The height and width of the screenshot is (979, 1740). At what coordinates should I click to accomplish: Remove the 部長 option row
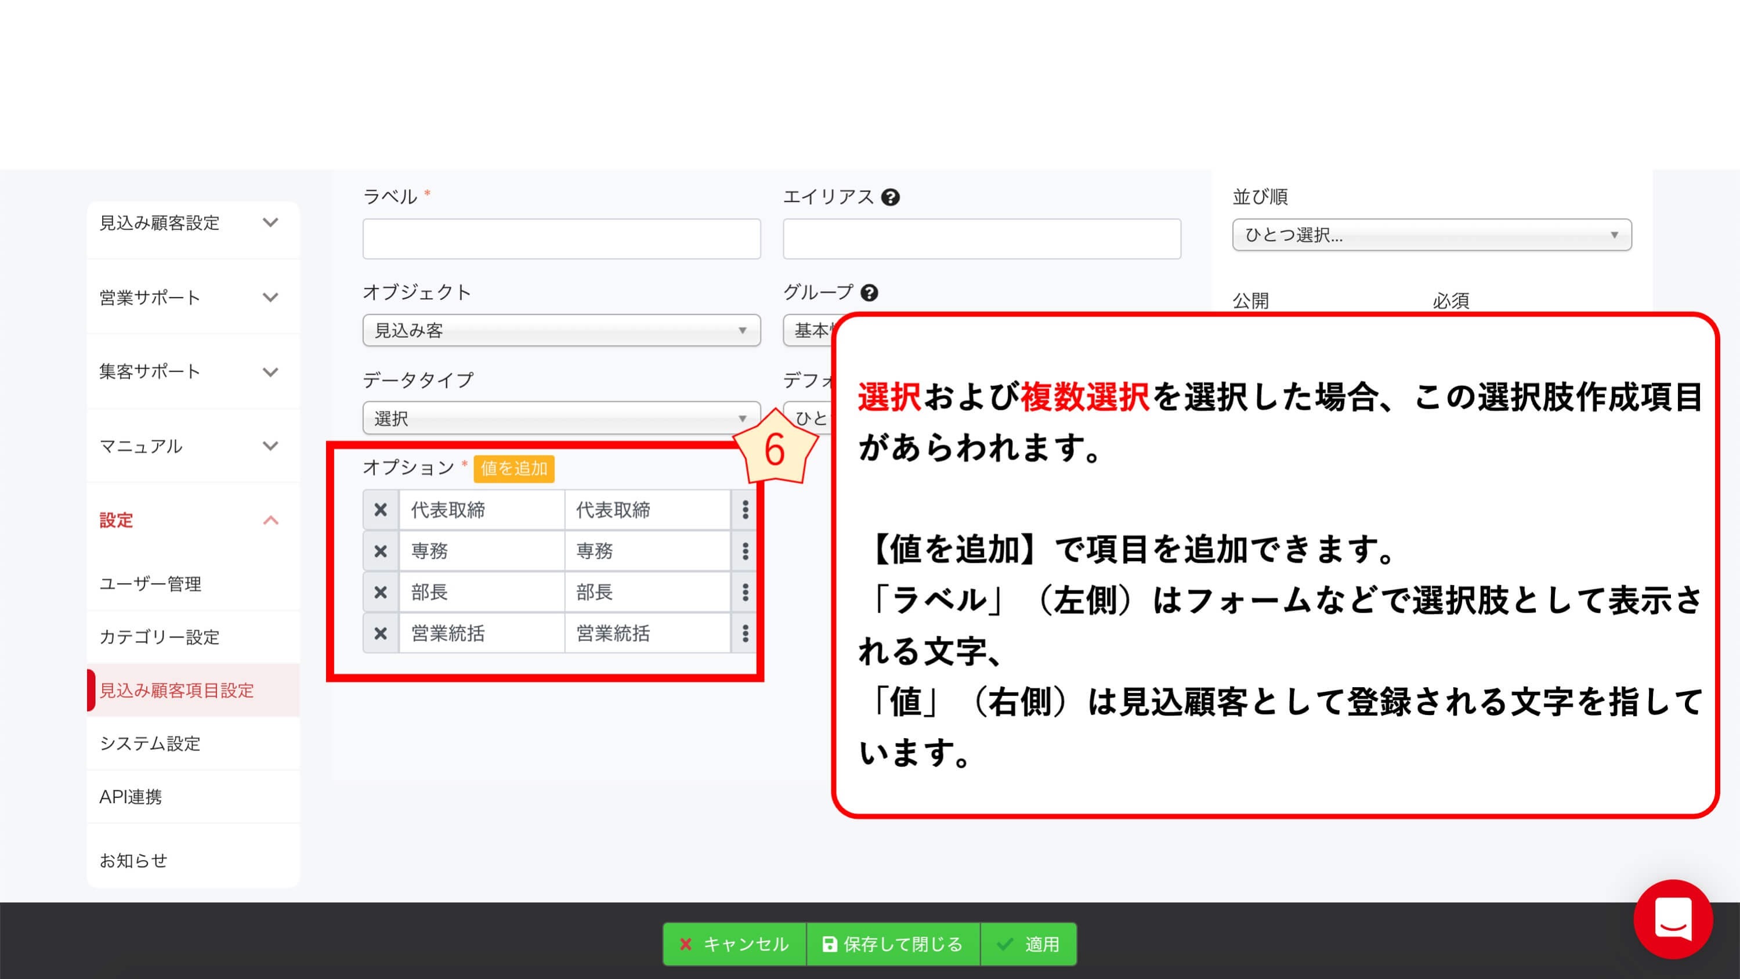[380, 592]
